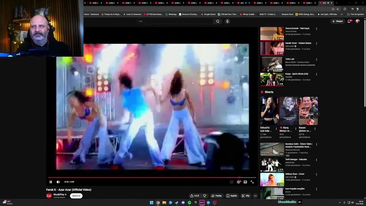Image resolution: width=366 pixels, height=206 pixels.
Task: Open options for Tarık Menguc video
Action: coord(316,160)
